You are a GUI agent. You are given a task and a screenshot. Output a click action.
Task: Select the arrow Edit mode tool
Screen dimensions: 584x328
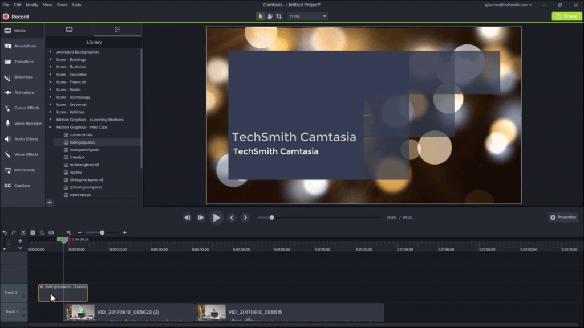pos(260,17)
